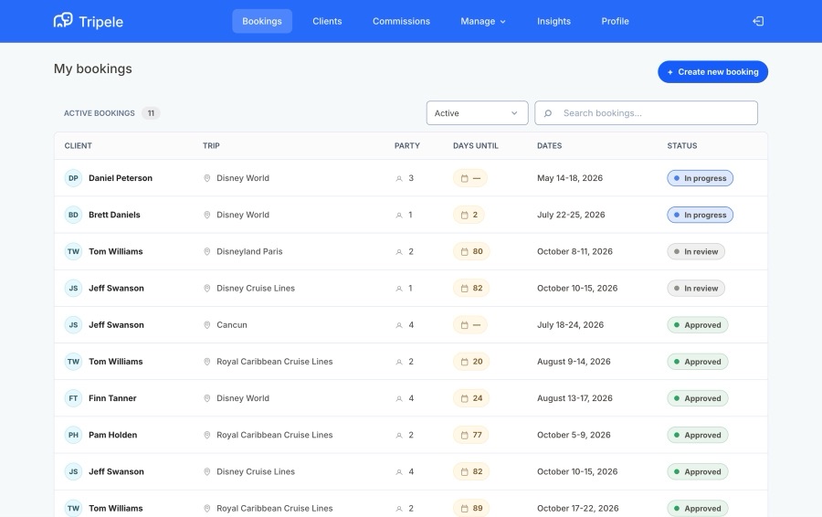This screenshot has height=517, width=822.
Task: Click the PH avatar for Pam Holden
Action: [x=73, y=435]
